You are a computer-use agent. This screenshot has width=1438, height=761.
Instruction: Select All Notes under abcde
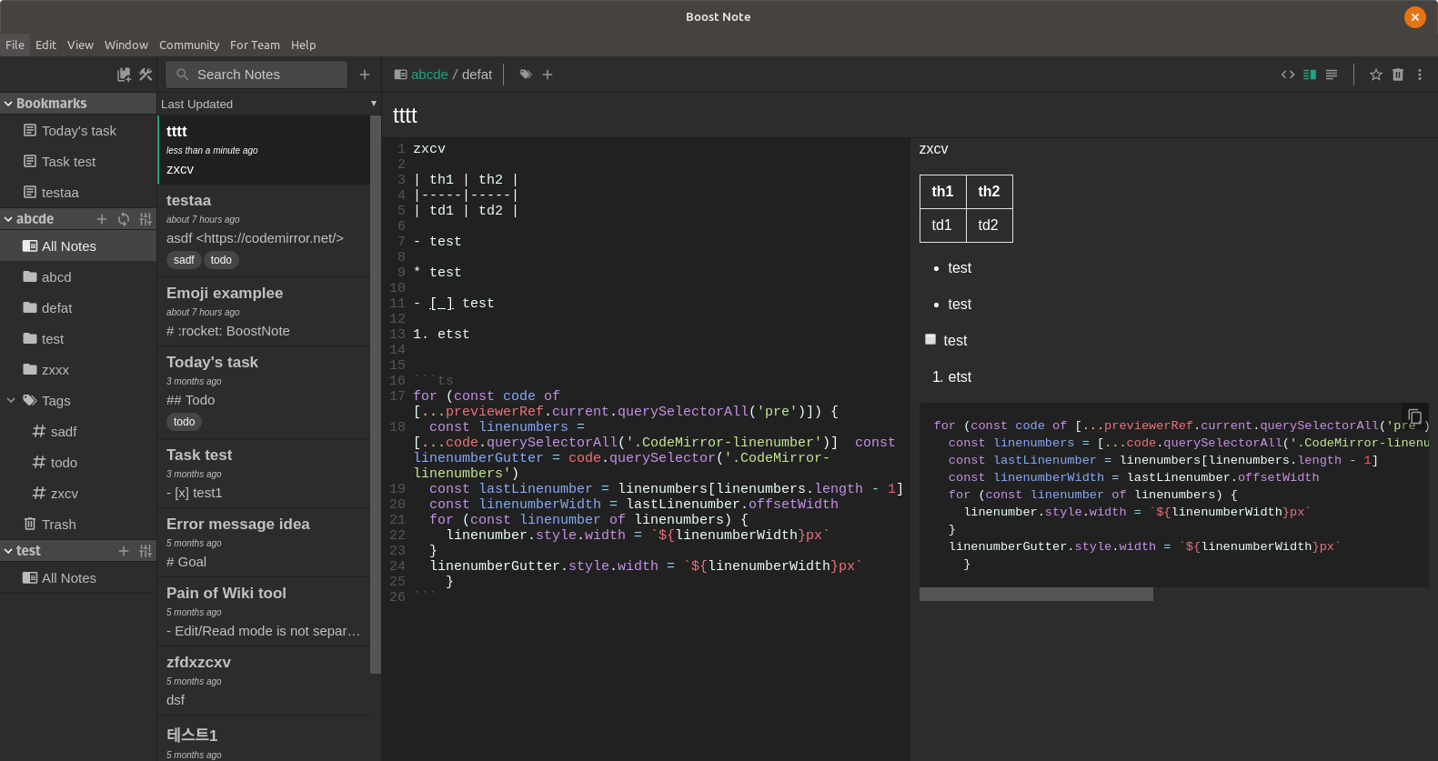click(78, 246)
